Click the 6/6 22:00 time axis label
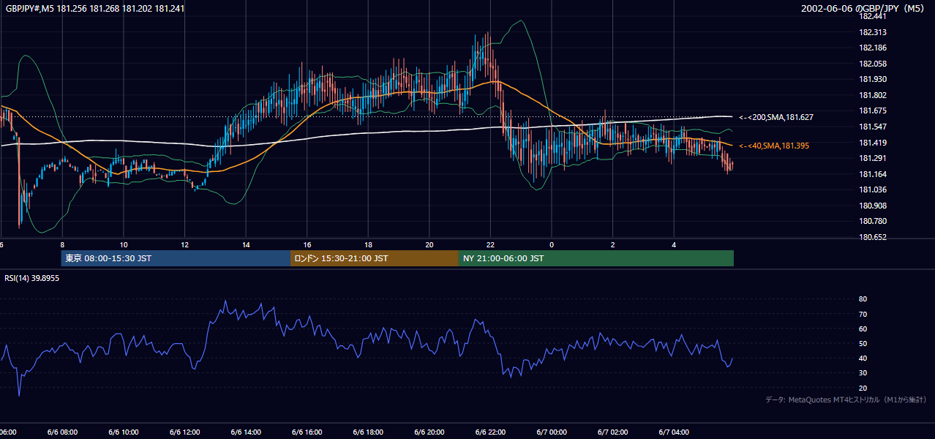The height and width of the screenshot is (439, 935). pyautogui.click(x=490, y=432)
